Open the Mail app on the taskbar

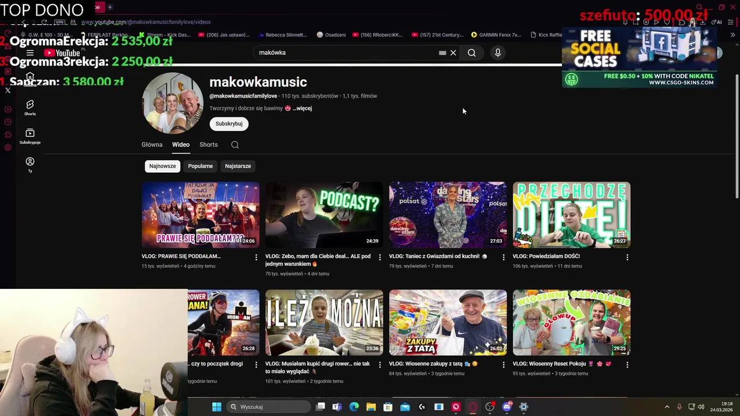coord(405,407)
